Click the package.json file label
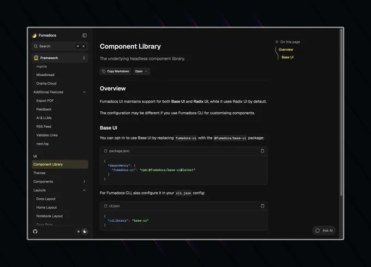The height and width of the screenshot is (267, 371). [x=119, y=151]
